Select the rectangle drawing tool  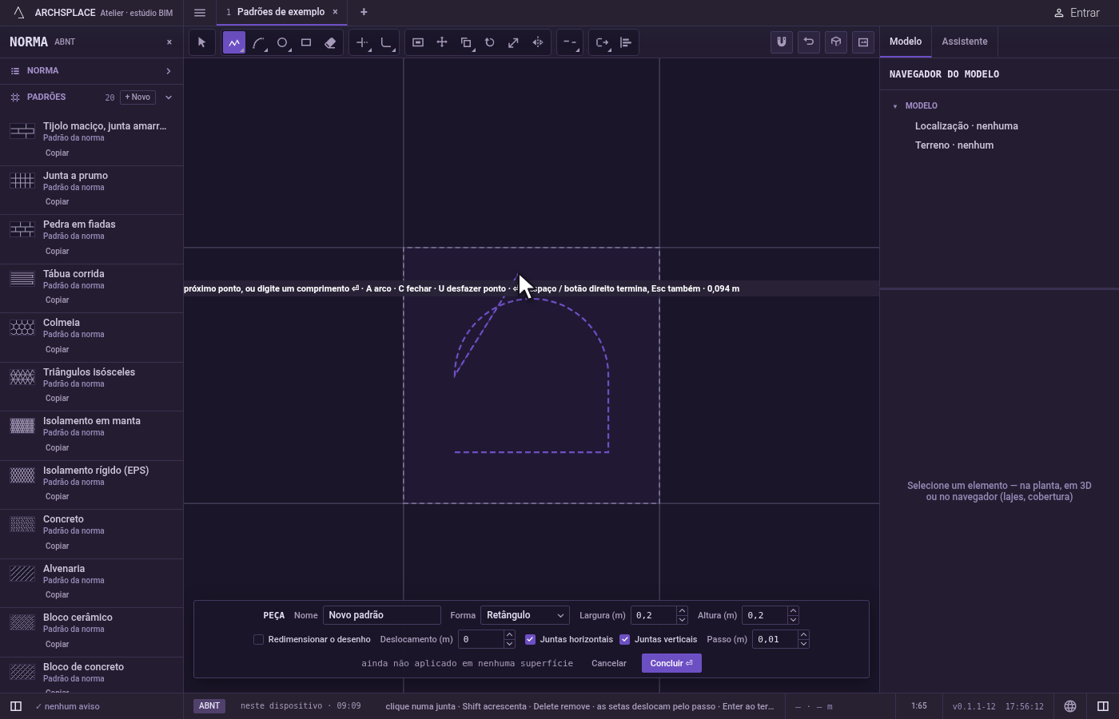[x=306, y=42]
